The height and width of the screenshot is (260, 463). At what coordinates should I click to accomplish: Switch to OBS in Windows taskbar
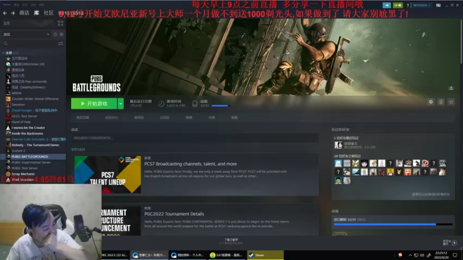(x=115, y=255)
